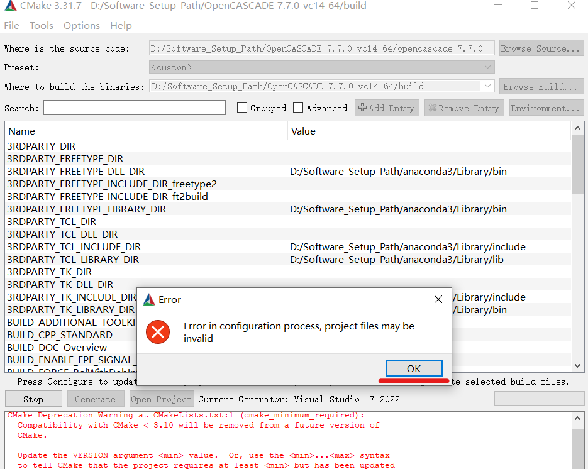This screenshot has width=588, height=469.
Task: Click the CMake logo in Error dialog title
Action: 149,299
